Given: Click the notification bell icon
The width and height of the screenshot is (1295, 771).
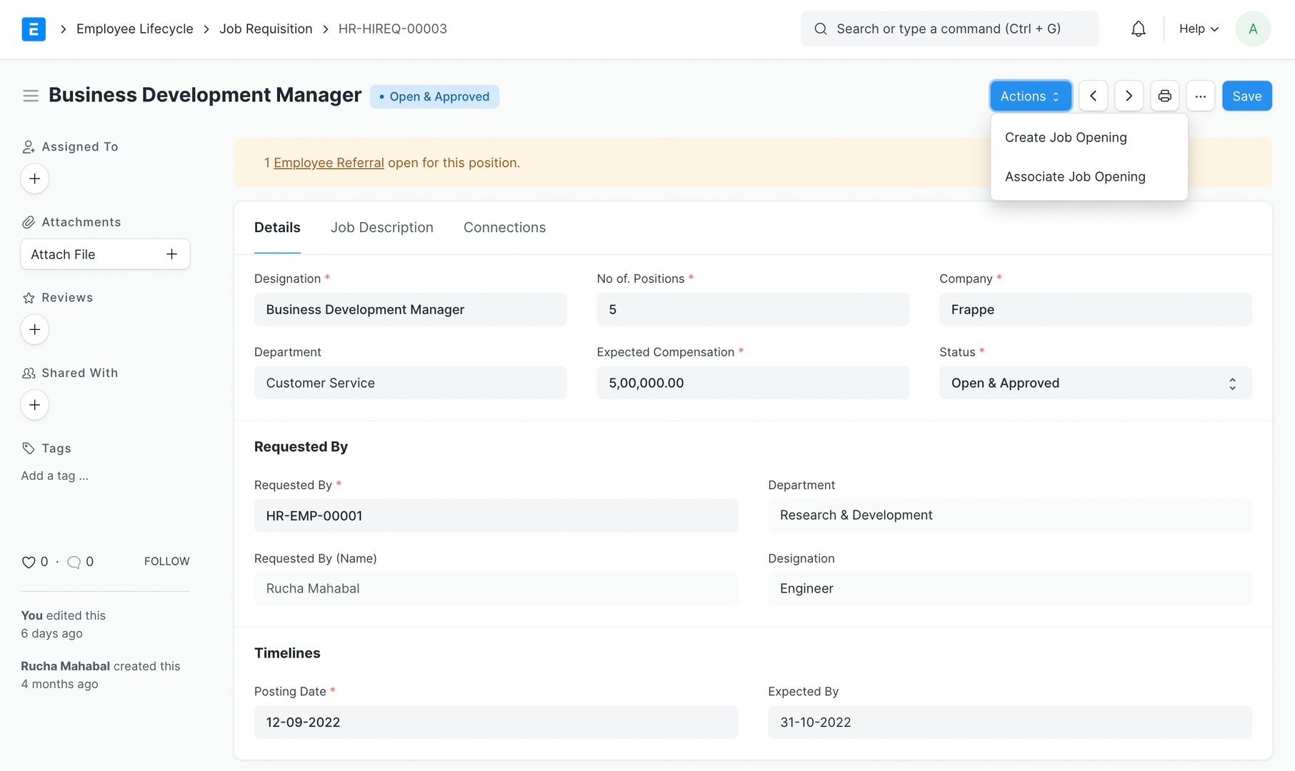Looking at the screenshot, I should tap(1139, 29).
